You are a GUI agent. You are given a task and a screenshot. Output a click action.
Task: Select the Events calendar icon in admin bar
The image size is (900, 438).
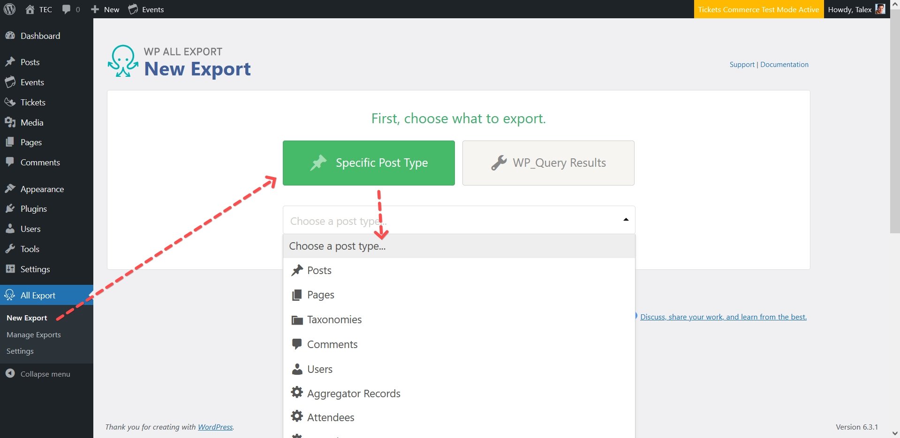pyautogui.click(x=133, y=9)
